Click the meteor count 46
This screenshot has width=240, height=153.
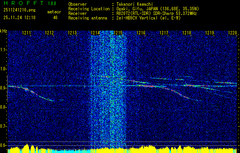click(55, 18)
